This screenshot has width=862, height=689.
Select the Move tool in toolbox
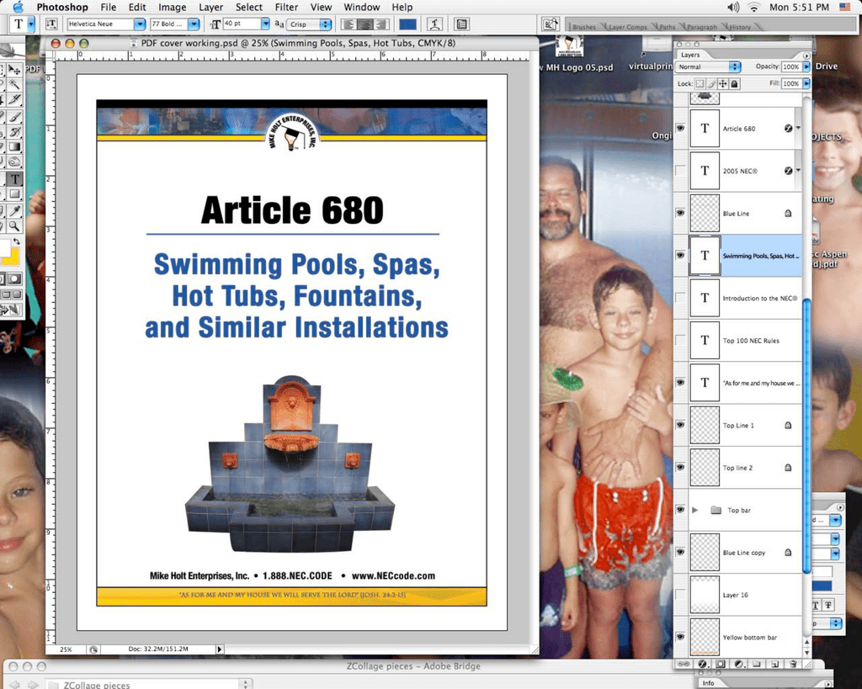(14, 70)
